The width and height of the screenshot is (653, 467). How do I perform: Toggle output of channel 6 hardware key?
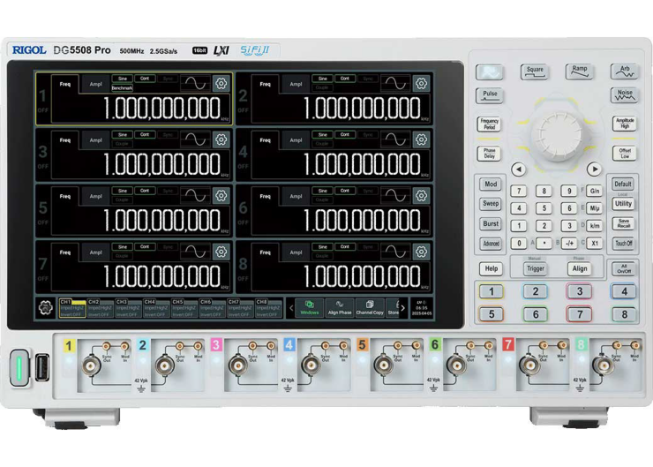(536, 314)
